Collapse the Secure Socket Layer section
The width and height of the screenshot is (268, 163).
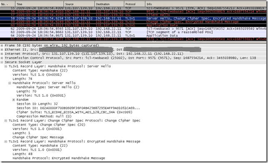point(2,62)
